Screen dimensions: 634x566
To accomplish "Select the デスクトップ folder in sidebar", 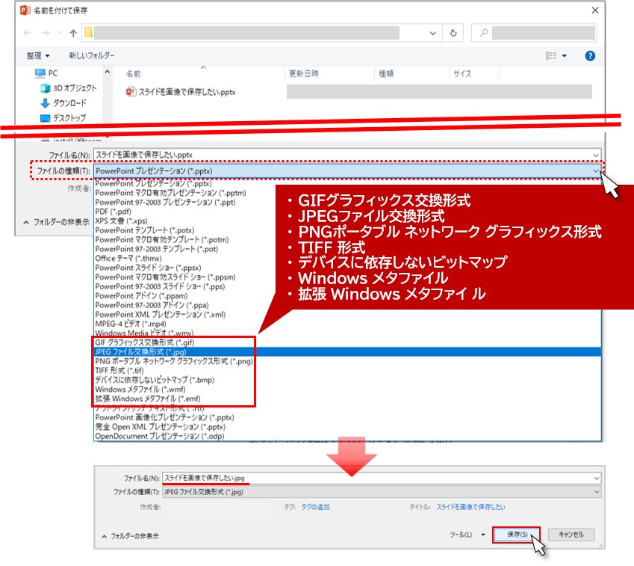I will tap(63, 118).
